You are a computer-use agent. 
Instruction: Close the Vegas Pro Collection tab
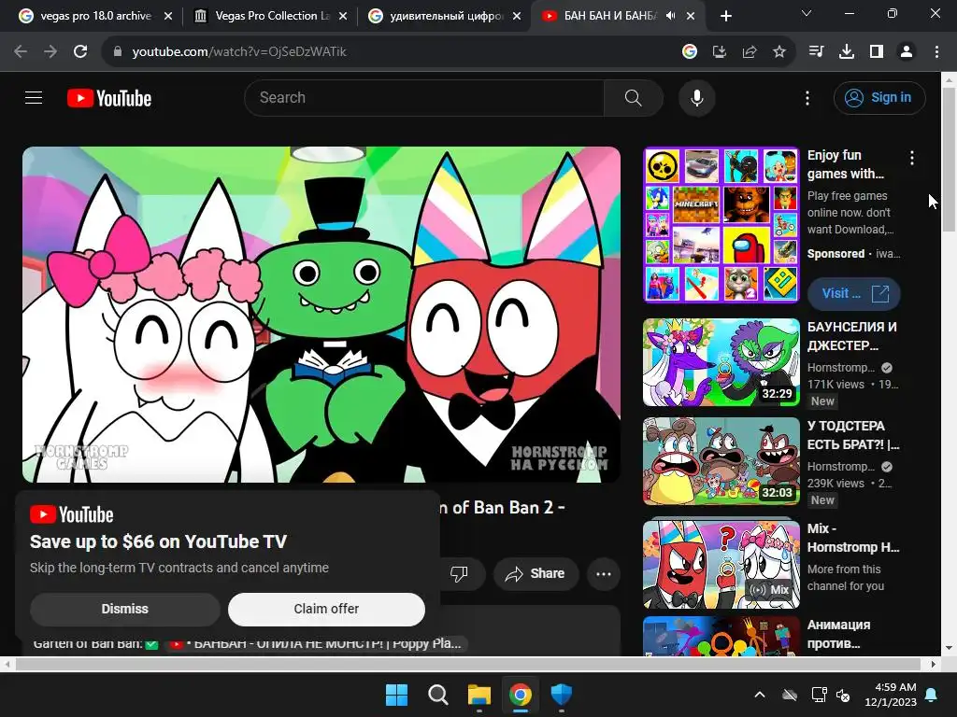343,16
